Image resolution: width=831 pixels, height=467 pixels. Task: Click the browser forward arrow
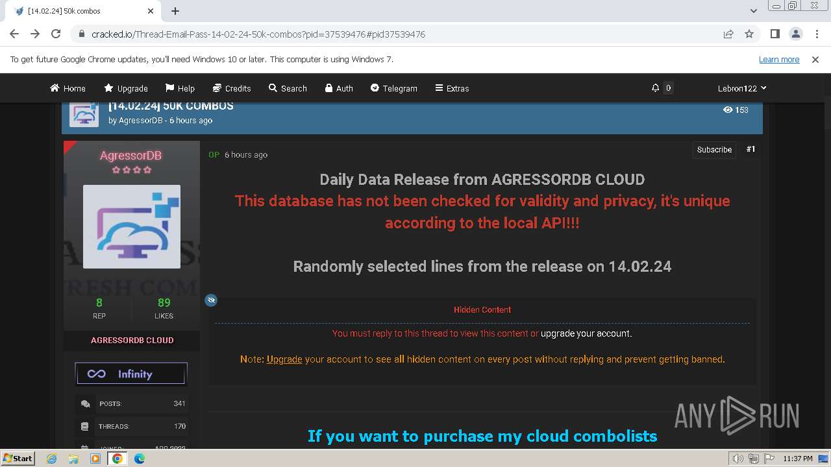pyautogui.click(x=35, y=34)
